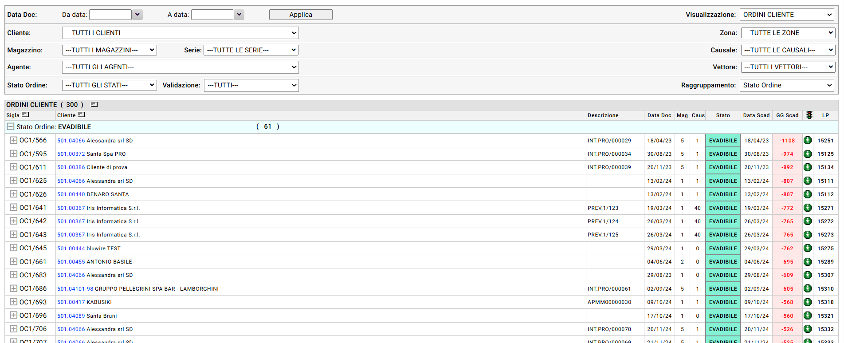Image resolution: width=844 pixels, height=343 pixels.
Task: Click the chart icon next to ORDINI CLIENTE
Action: tap(94, 105)
